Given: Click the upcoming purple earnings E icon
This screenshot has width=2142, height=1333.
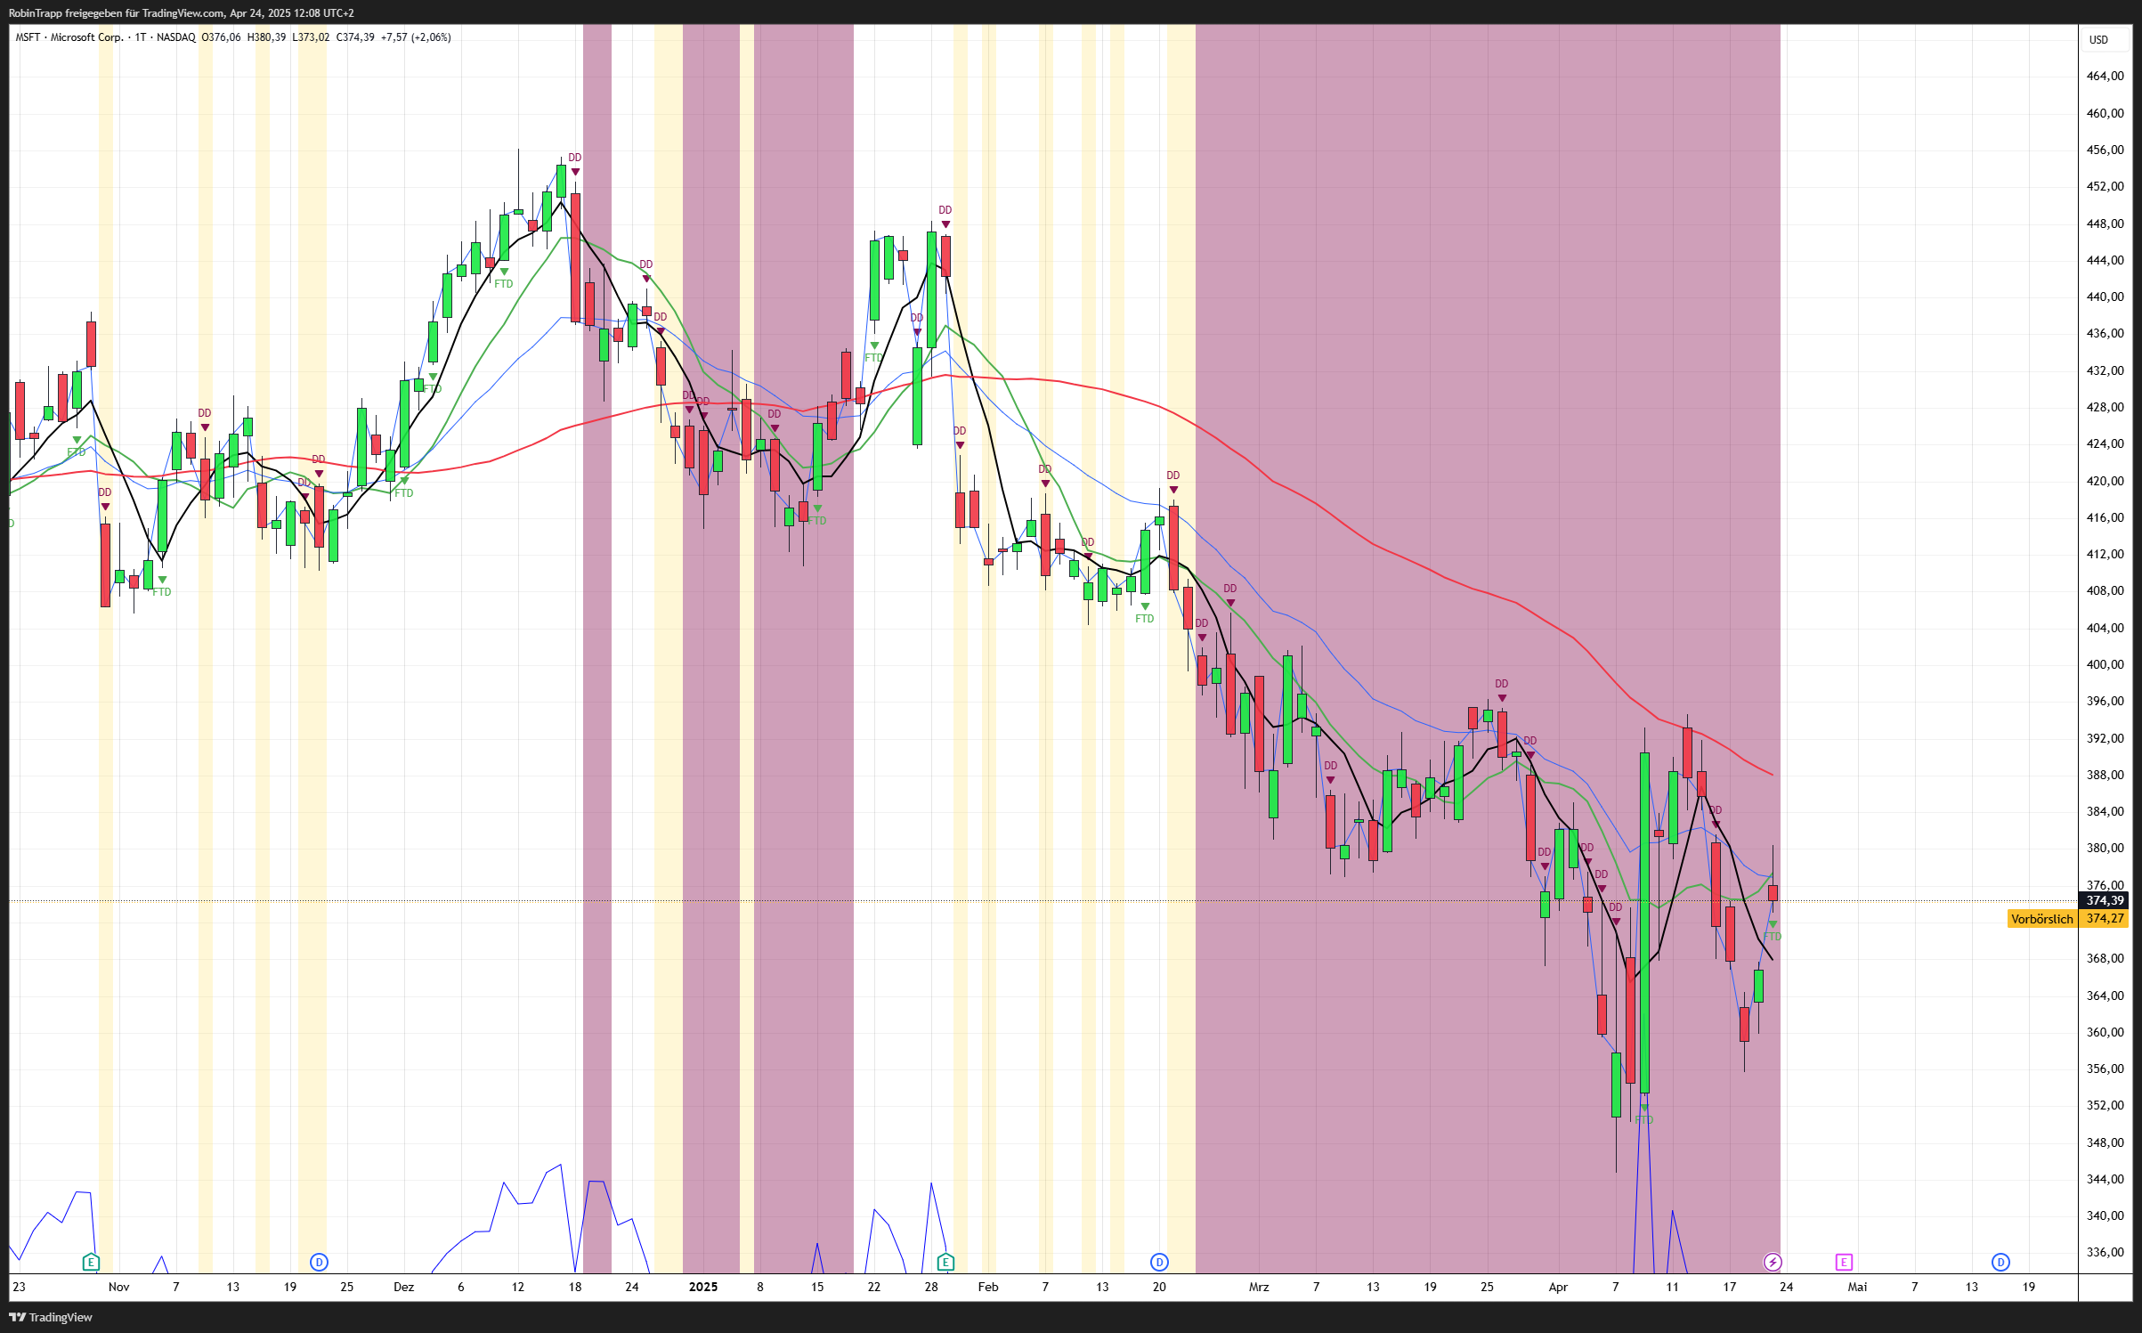Looking at the screenshot, I should tap(1844, 1262).
